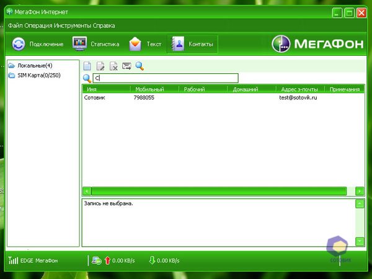Select the Сотовик contact name
Image resolution: width=372 pixels, height=279 pixels.
94,97
